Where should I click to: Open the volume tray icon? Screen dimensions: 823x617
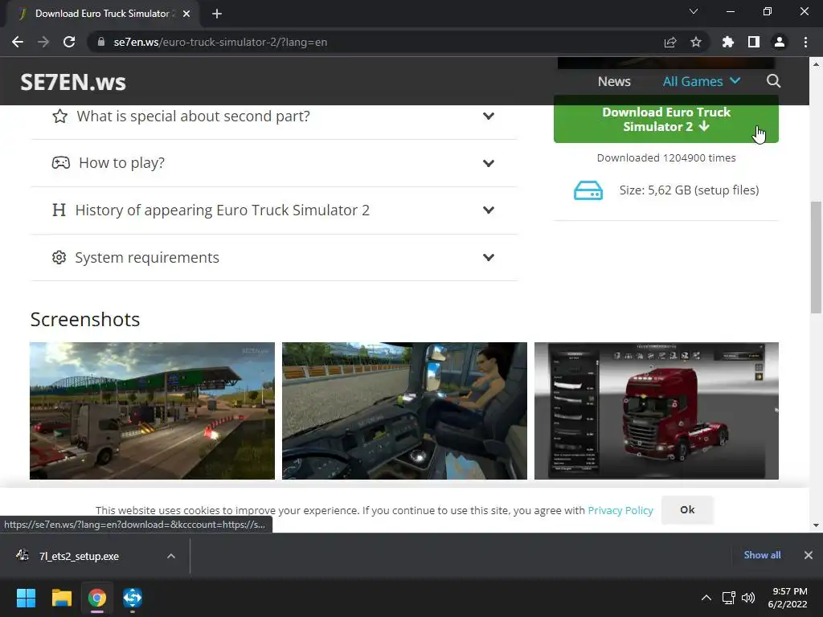pos(748,598)
